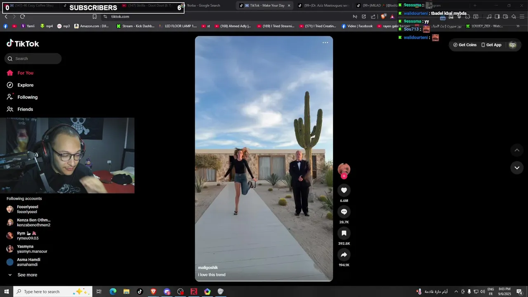Screen dimensions: 528x297
Task: Open Discord from taskbar
Action: click(x=167, y=292)
